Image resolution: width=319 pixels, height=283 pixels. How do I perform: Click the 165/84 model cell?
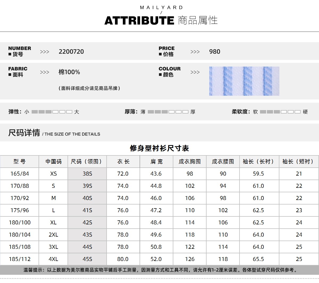pyautogui.click(x=20, y=174)
